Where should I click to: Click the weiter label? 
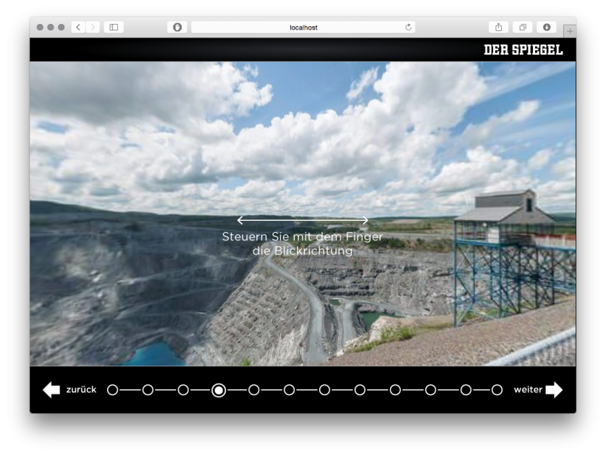[528, 389]
